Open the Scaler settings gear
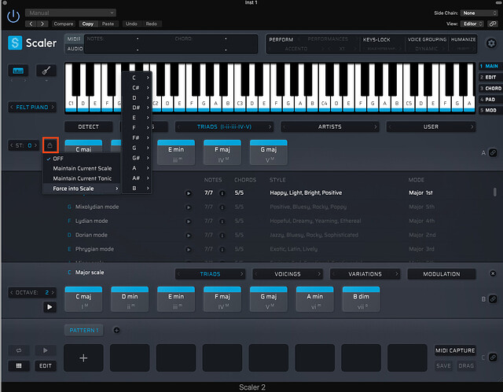Image resolution: width=503 pixels, height=392 pixels. click(x=491, y=43)
